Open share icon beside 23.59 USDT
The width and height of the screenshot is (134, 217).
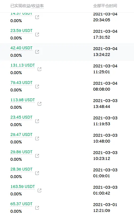(37, 34)
